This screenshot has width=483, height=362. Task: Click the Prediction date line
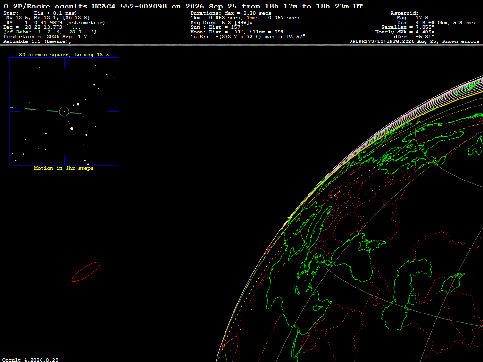[x=45, y=37]
